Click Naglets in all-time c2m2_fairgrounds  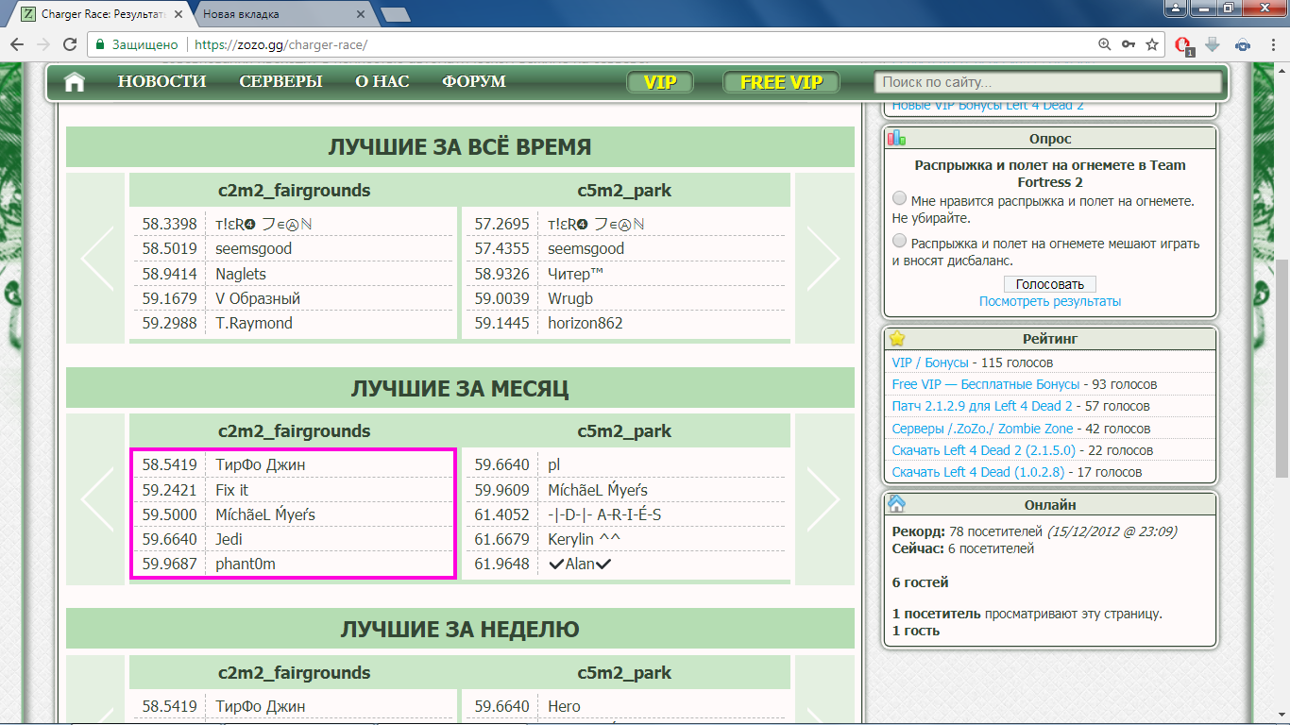coord(241,274)
